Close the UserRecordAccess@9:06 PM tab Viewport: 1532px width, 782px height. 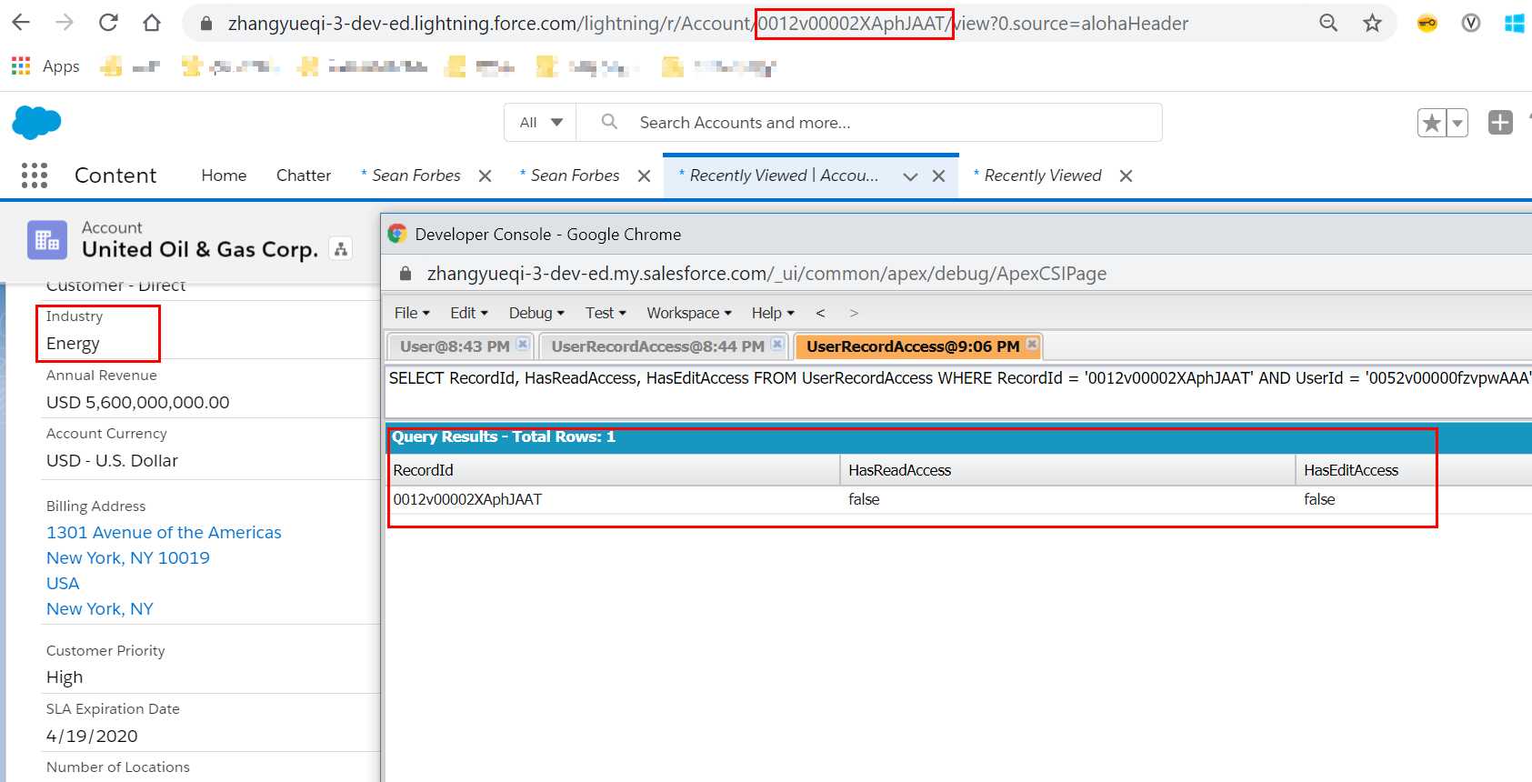click(1032, 344)
